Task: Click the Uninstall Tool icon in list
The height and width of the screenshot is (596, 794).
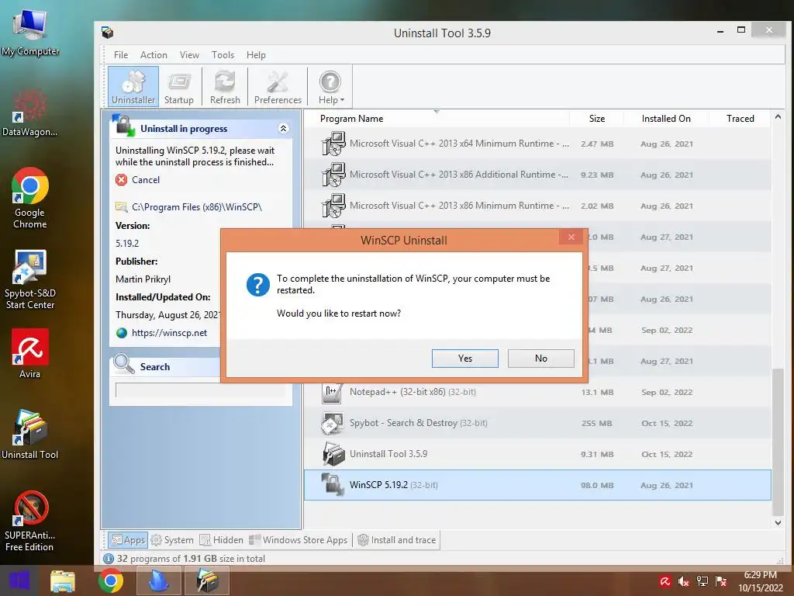Action: [333, 453]
